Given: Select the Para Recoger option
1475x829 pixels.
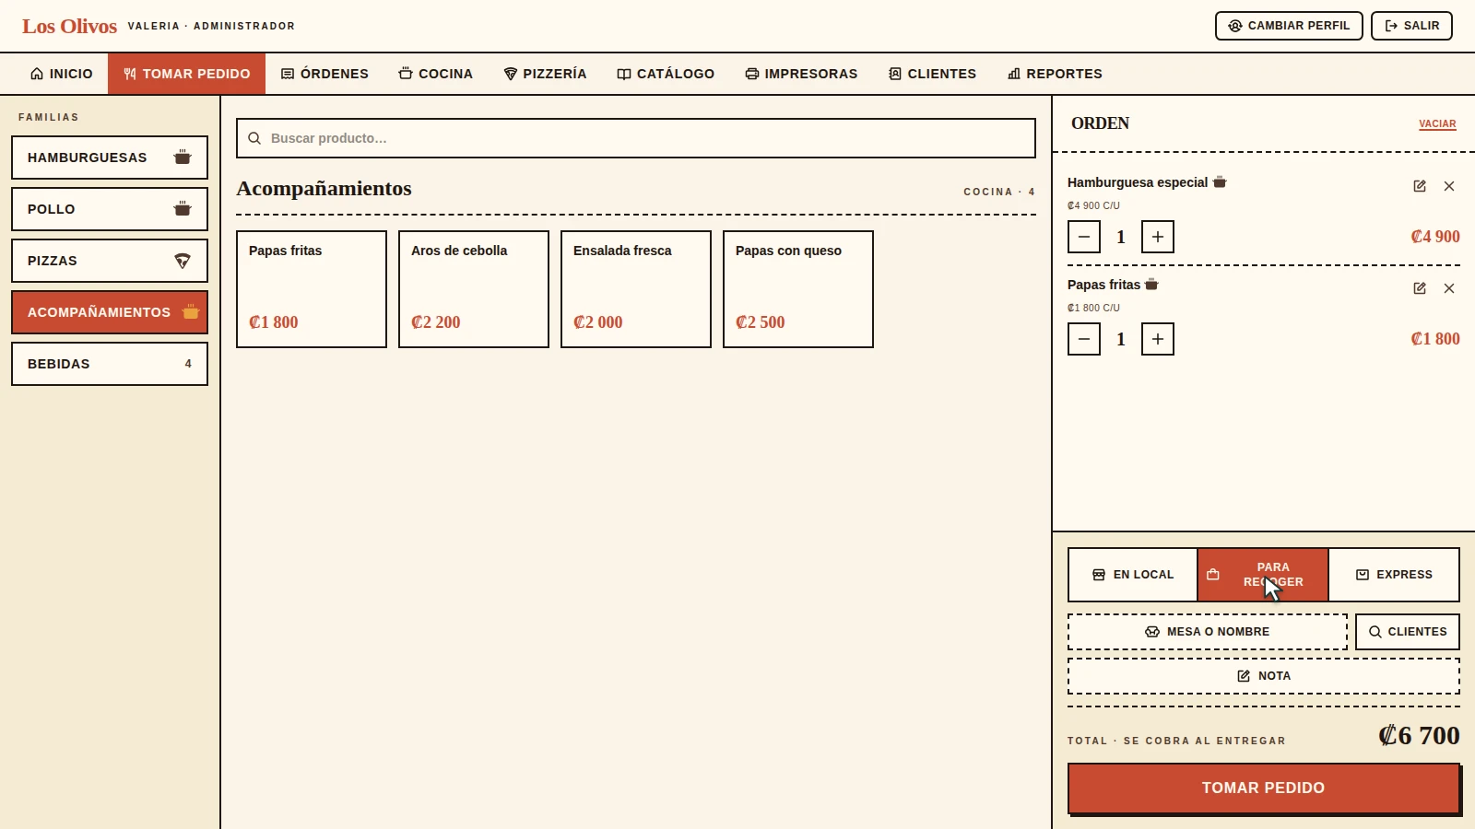Looking at the screenshot, I should (x=1263, y=575).
